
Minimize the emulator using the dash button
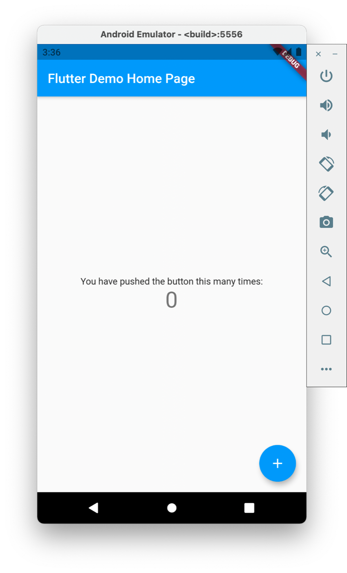tap(335, 54)
